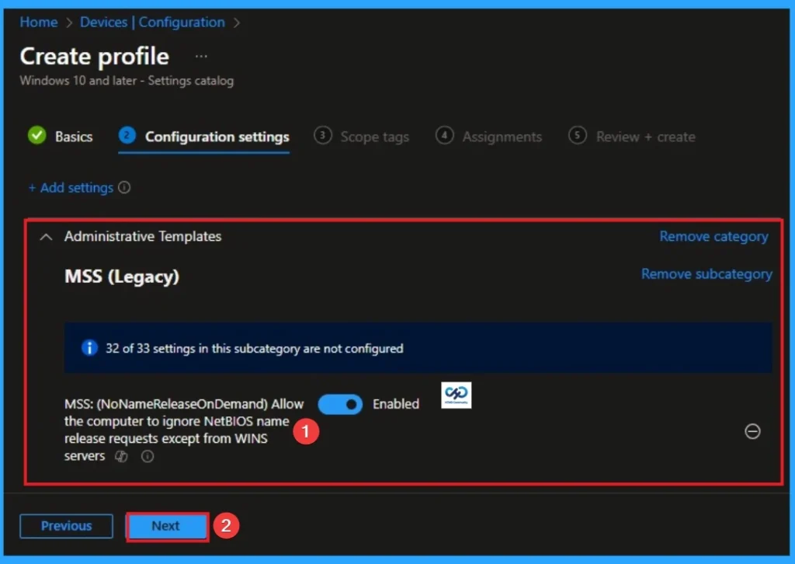The image size is (795, 564).
Task: Navigate to Home via the breadcrumb
Action: pyautogui.click(x=39, y=22)
